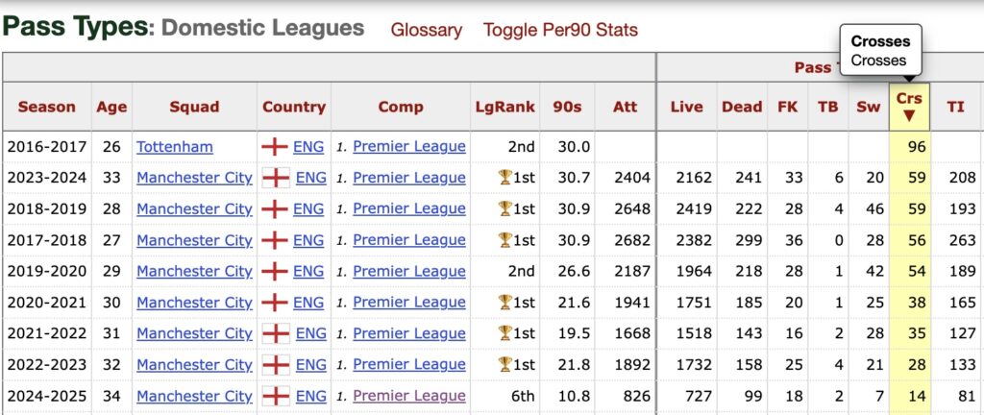Click the trophy icon in the 2022-2023 row

(x=504, y=365)
